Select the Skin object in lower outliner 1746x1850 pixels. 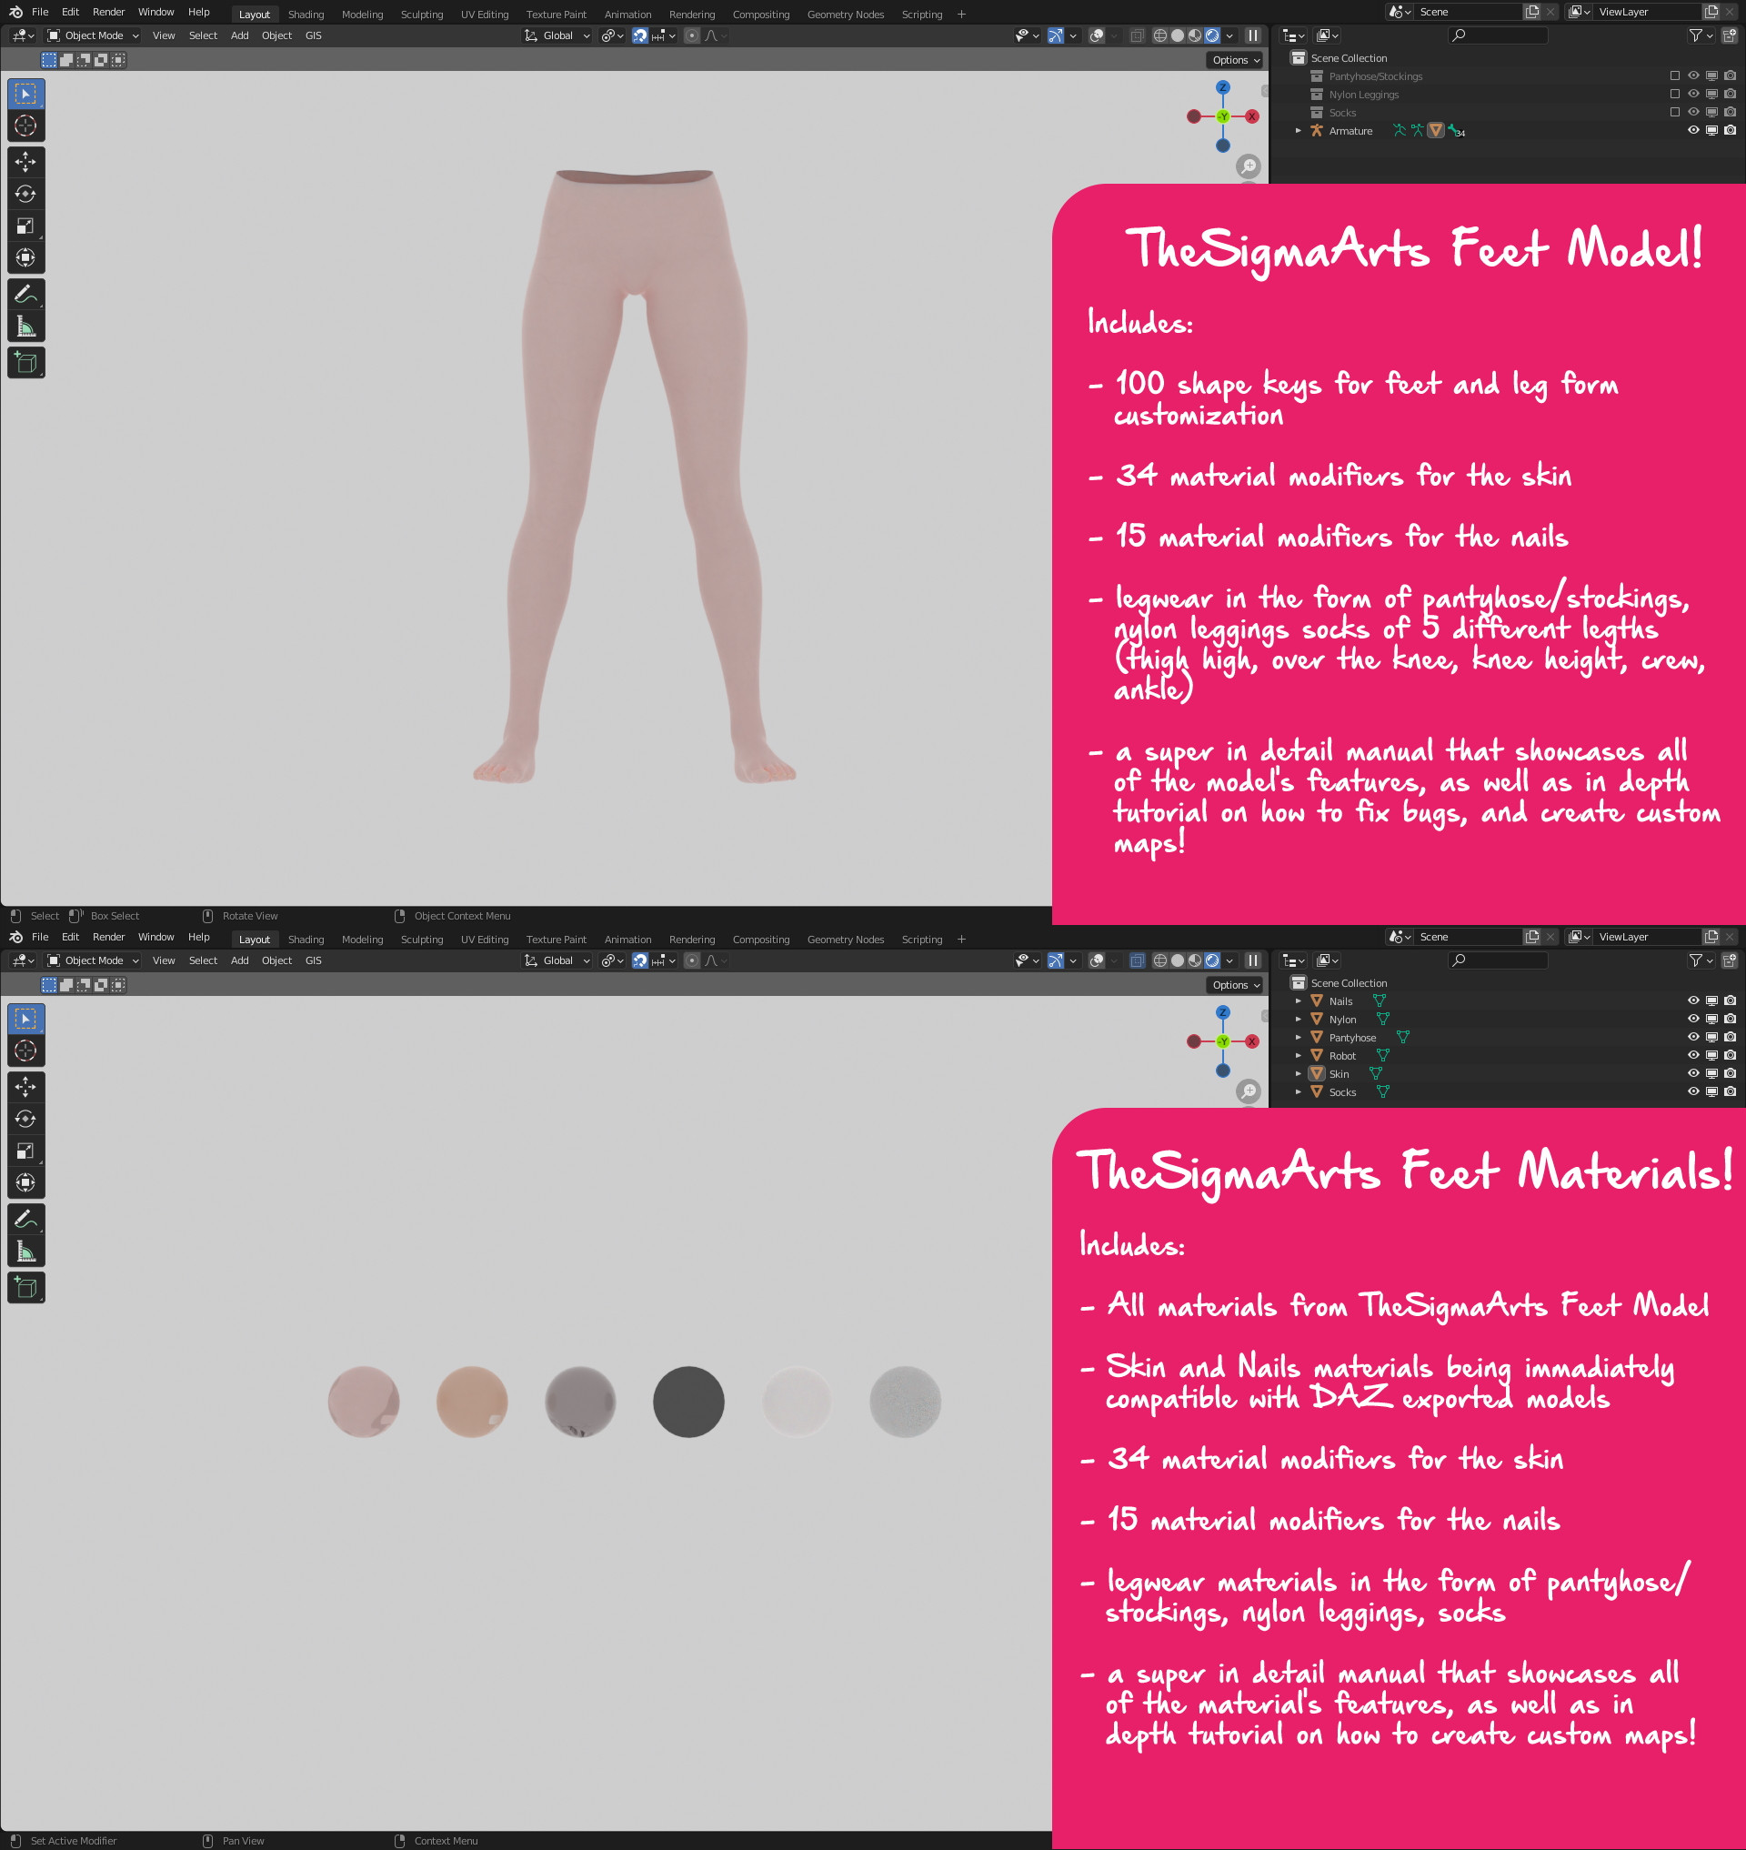(x=1339, y=1073)
